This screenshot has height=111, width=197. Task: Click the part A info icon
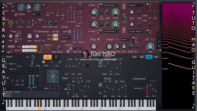(43, 62)
